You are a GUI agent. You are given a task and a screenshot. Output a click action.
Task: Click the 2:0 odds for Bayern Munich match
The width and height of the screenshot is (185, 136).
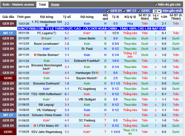coord(115,78)
